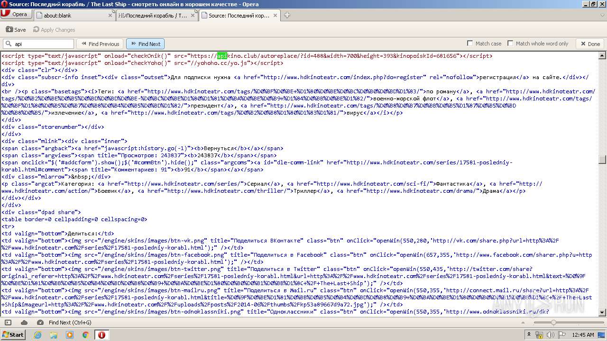Open the volume tray icon
The image size is (607, 341).
(550, 335)
